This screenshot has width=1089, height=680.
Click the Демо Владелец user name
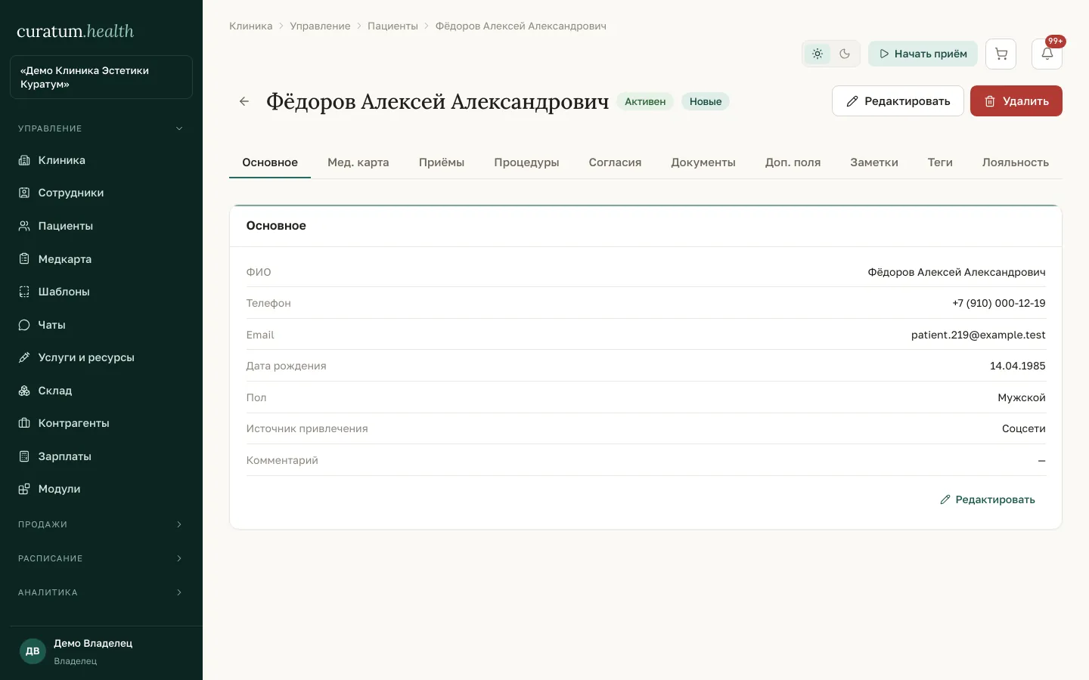click(93, 643)
